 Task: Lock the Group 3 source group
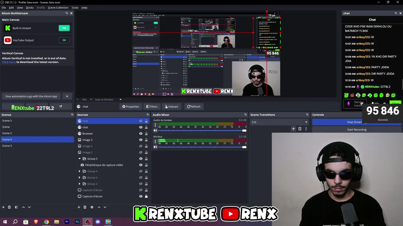(146, 177)
